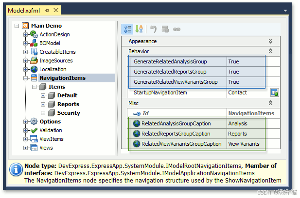Viewport: 300px width, 198px height.
Task: Click the NavigationItems node icon
Action: [34, 78]
